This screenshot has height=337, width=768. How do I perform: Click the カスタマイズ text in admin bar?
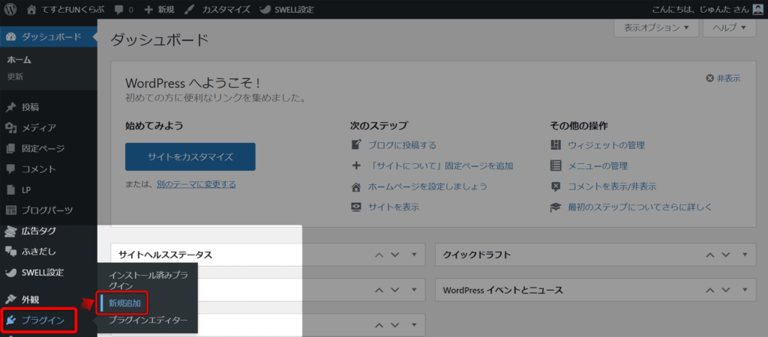click(x=226, y=9)
